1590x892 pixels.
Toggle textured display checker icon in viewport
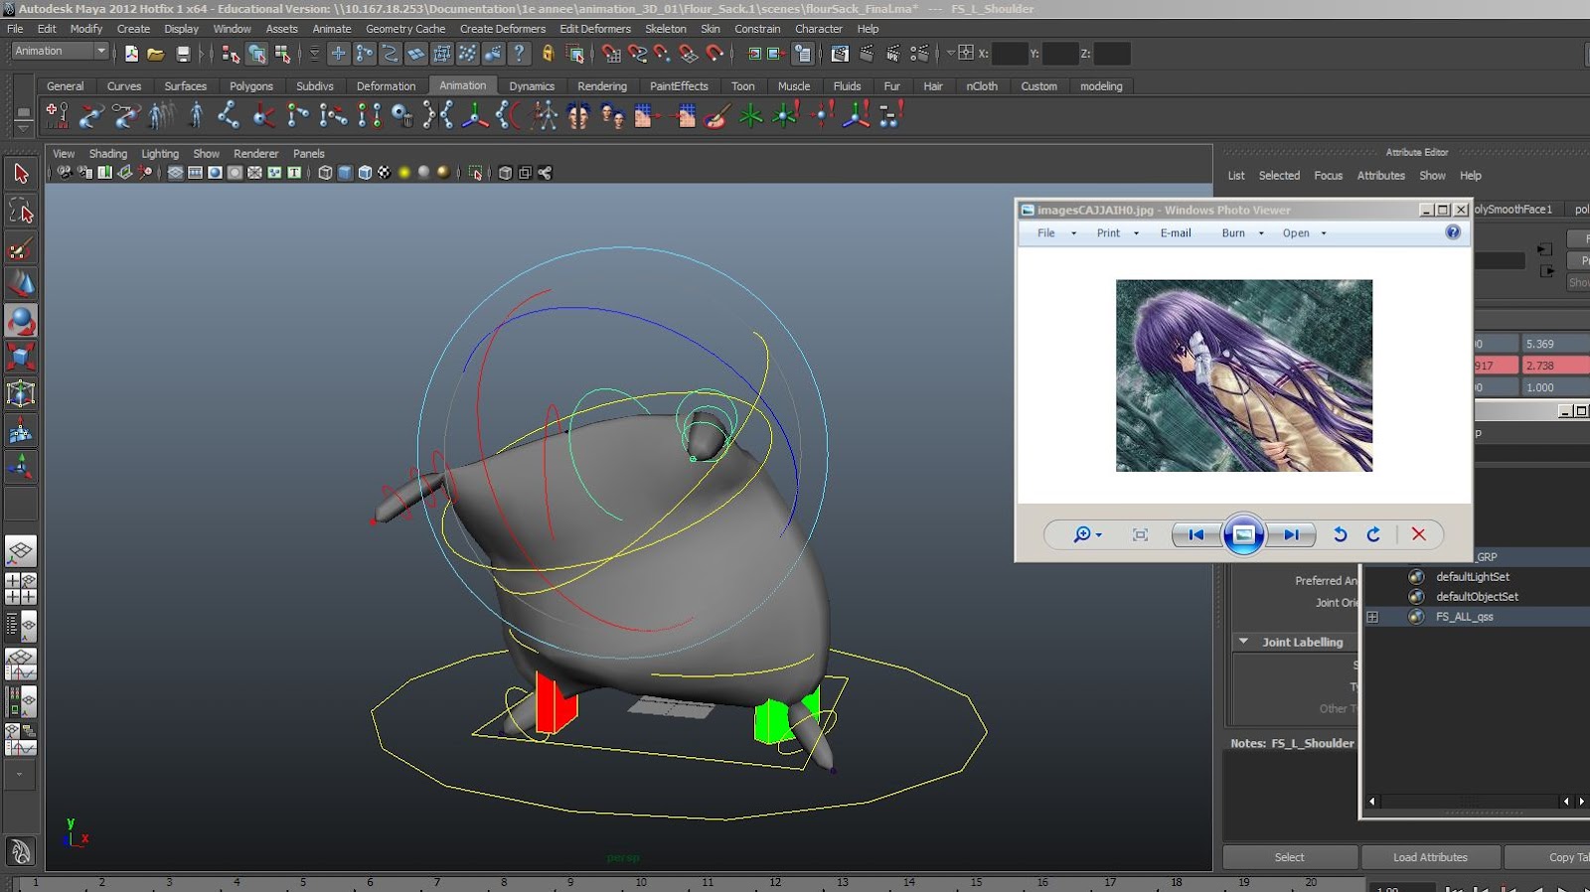pyautogui.click(x=385, y=173)
